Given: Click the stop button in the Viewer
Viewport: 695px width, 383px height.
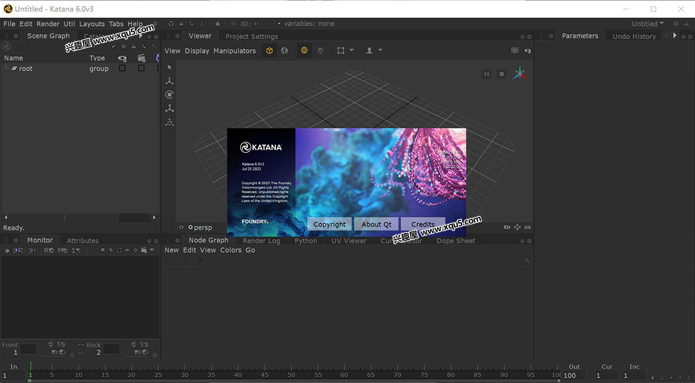Looking at the screenshot, I should (x=502, y=74).
